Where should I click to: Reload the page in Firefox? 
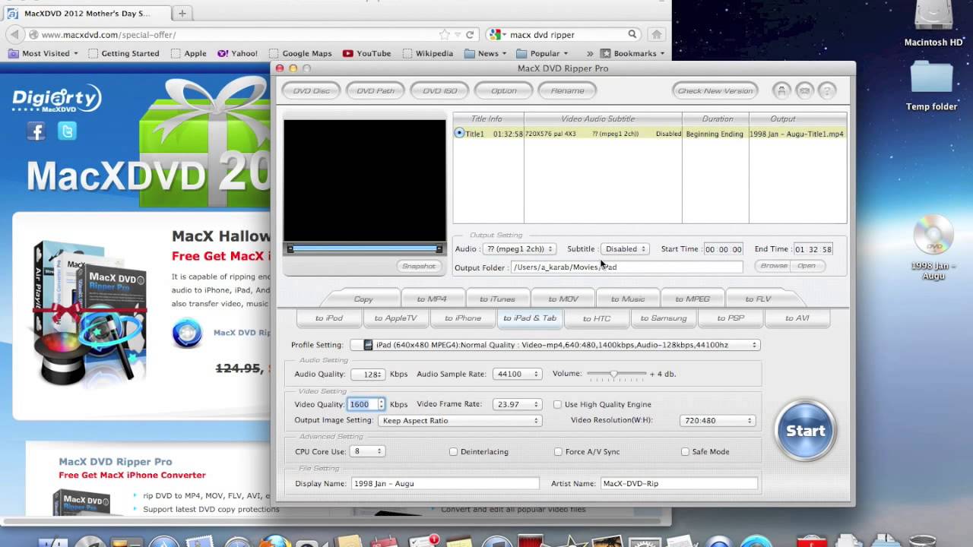[470, 34]
